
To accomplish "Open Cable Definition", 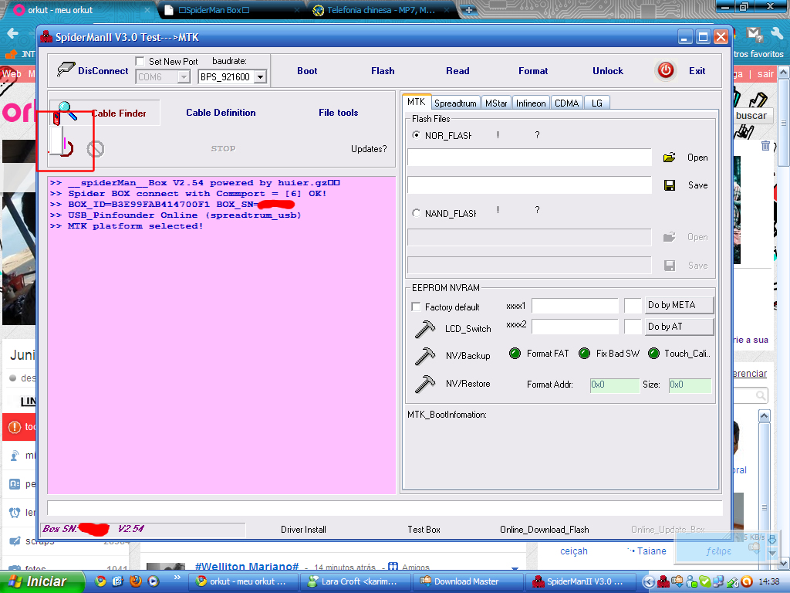I will [221, 113].
